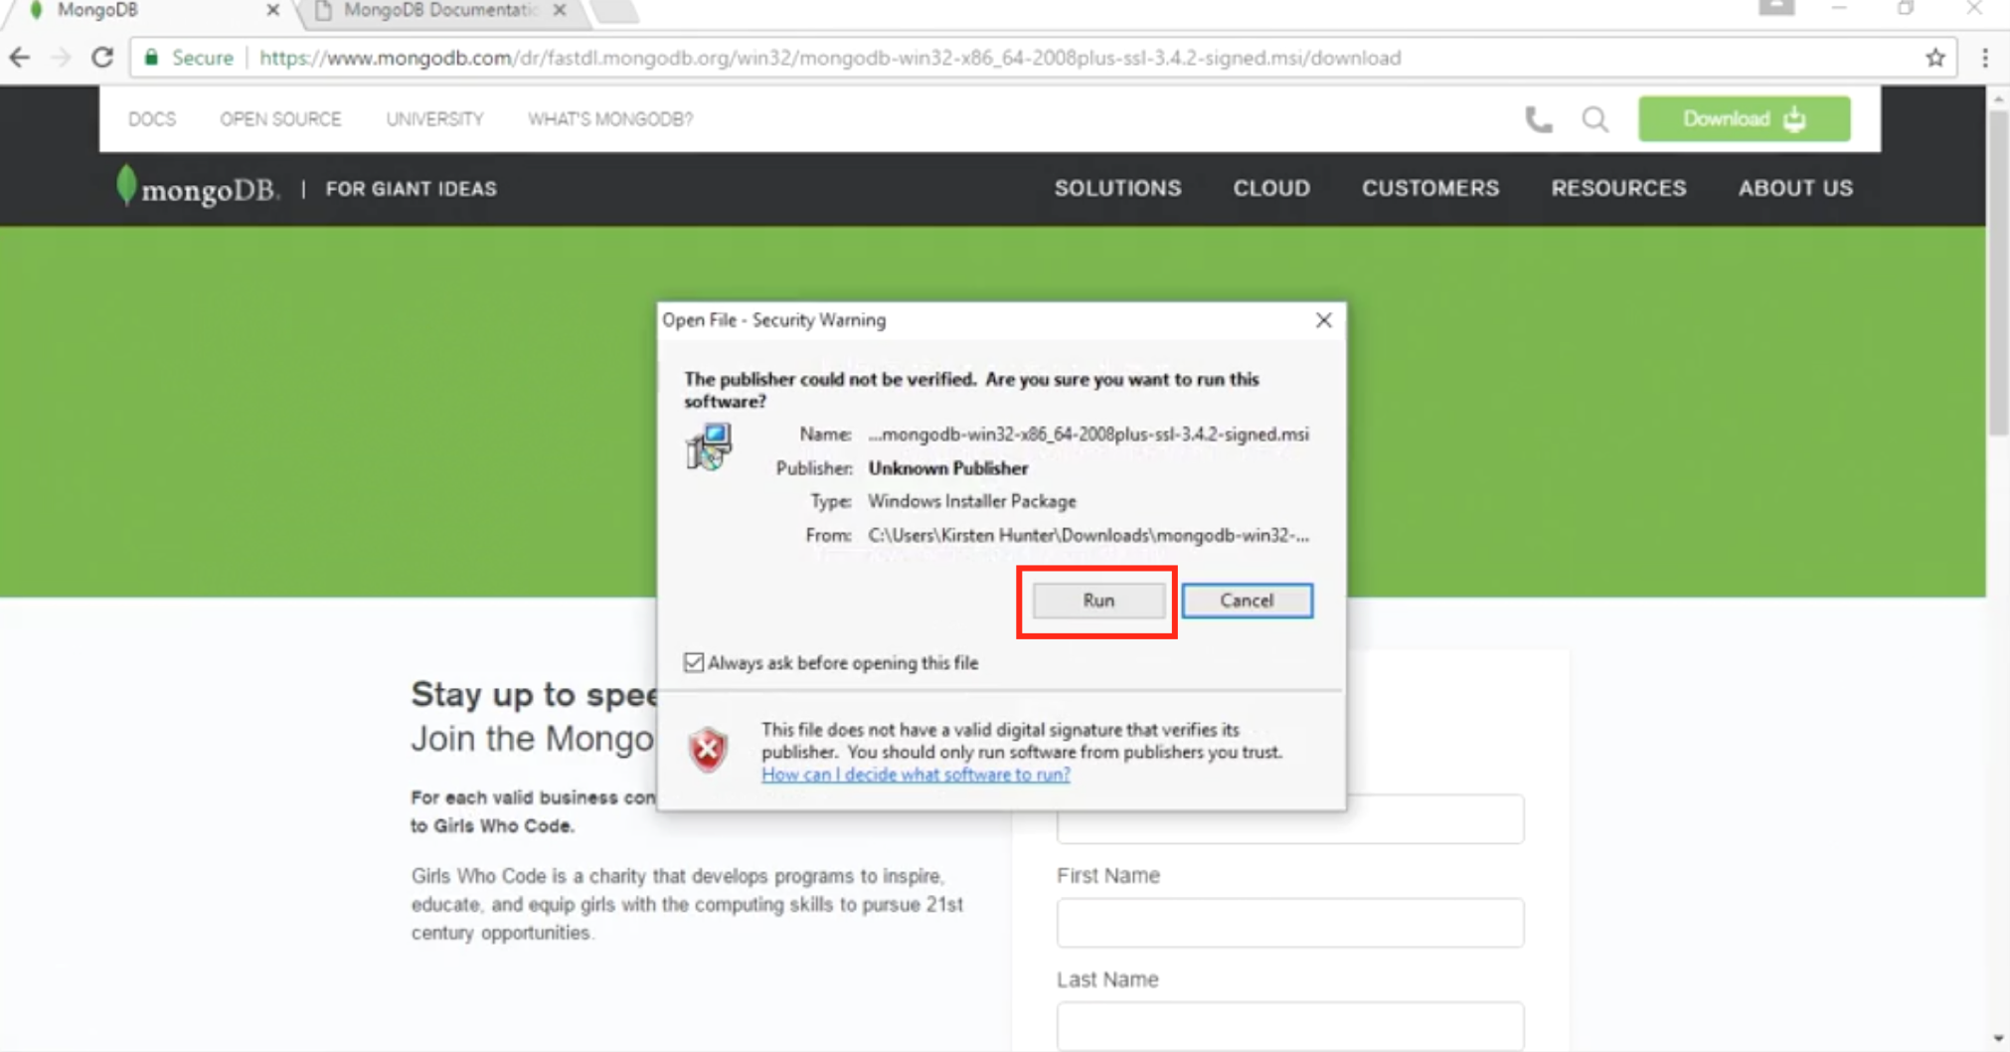The width and height of the screenshot is (2010, 1052).
Task: Open the DOCS menu link
Action: point(152,119)
